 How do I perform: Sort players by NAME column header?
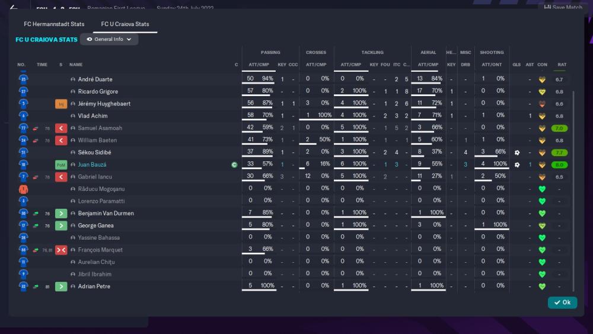(x=76, y=65)
